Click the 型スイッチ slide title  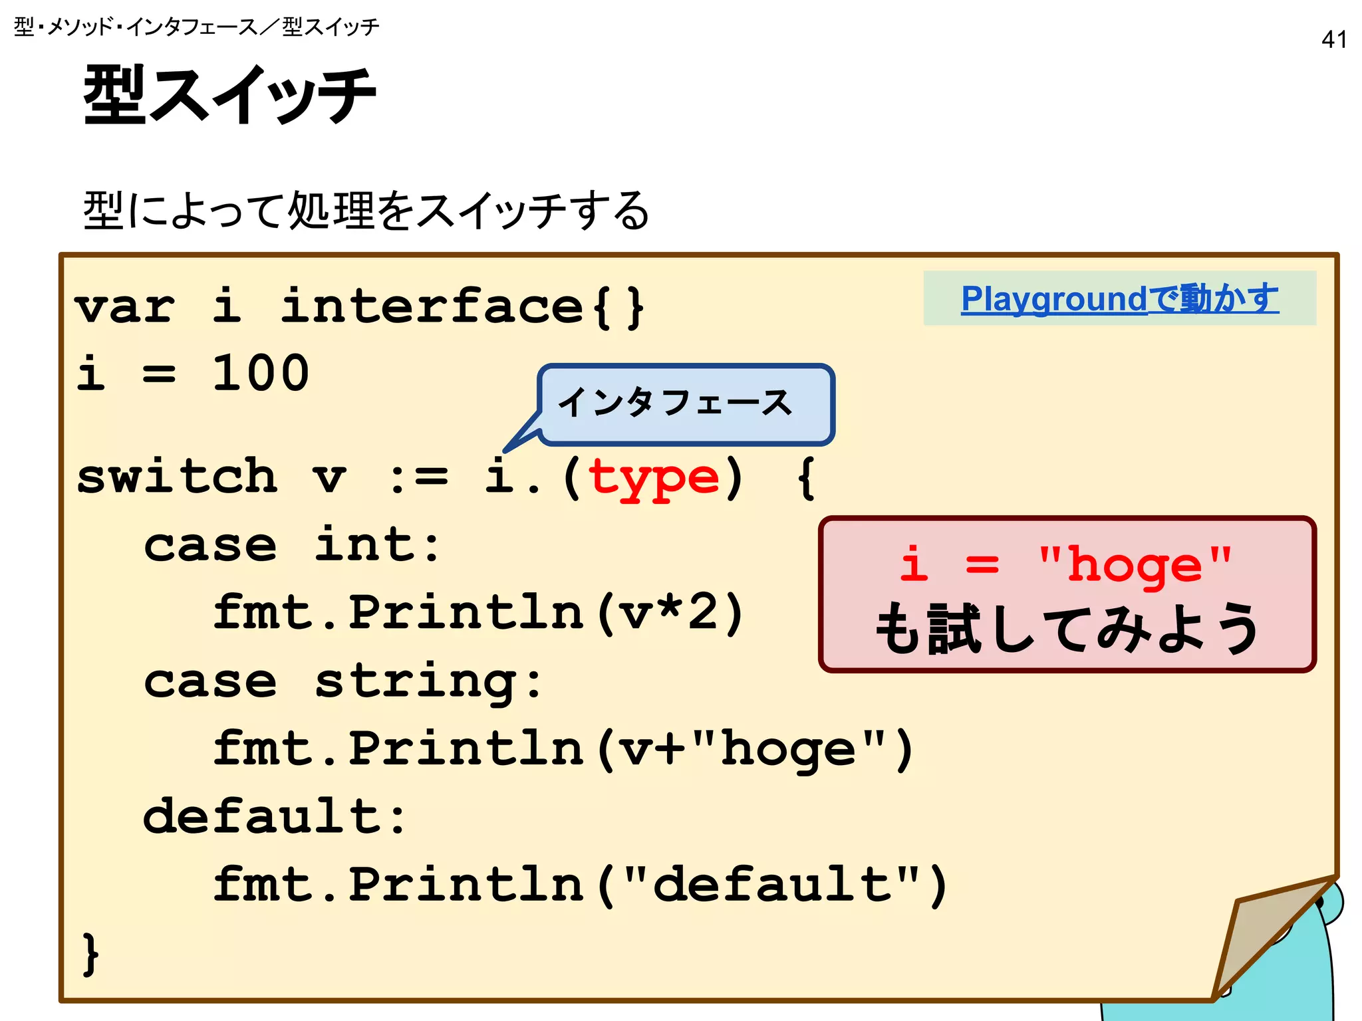[230, 95]
